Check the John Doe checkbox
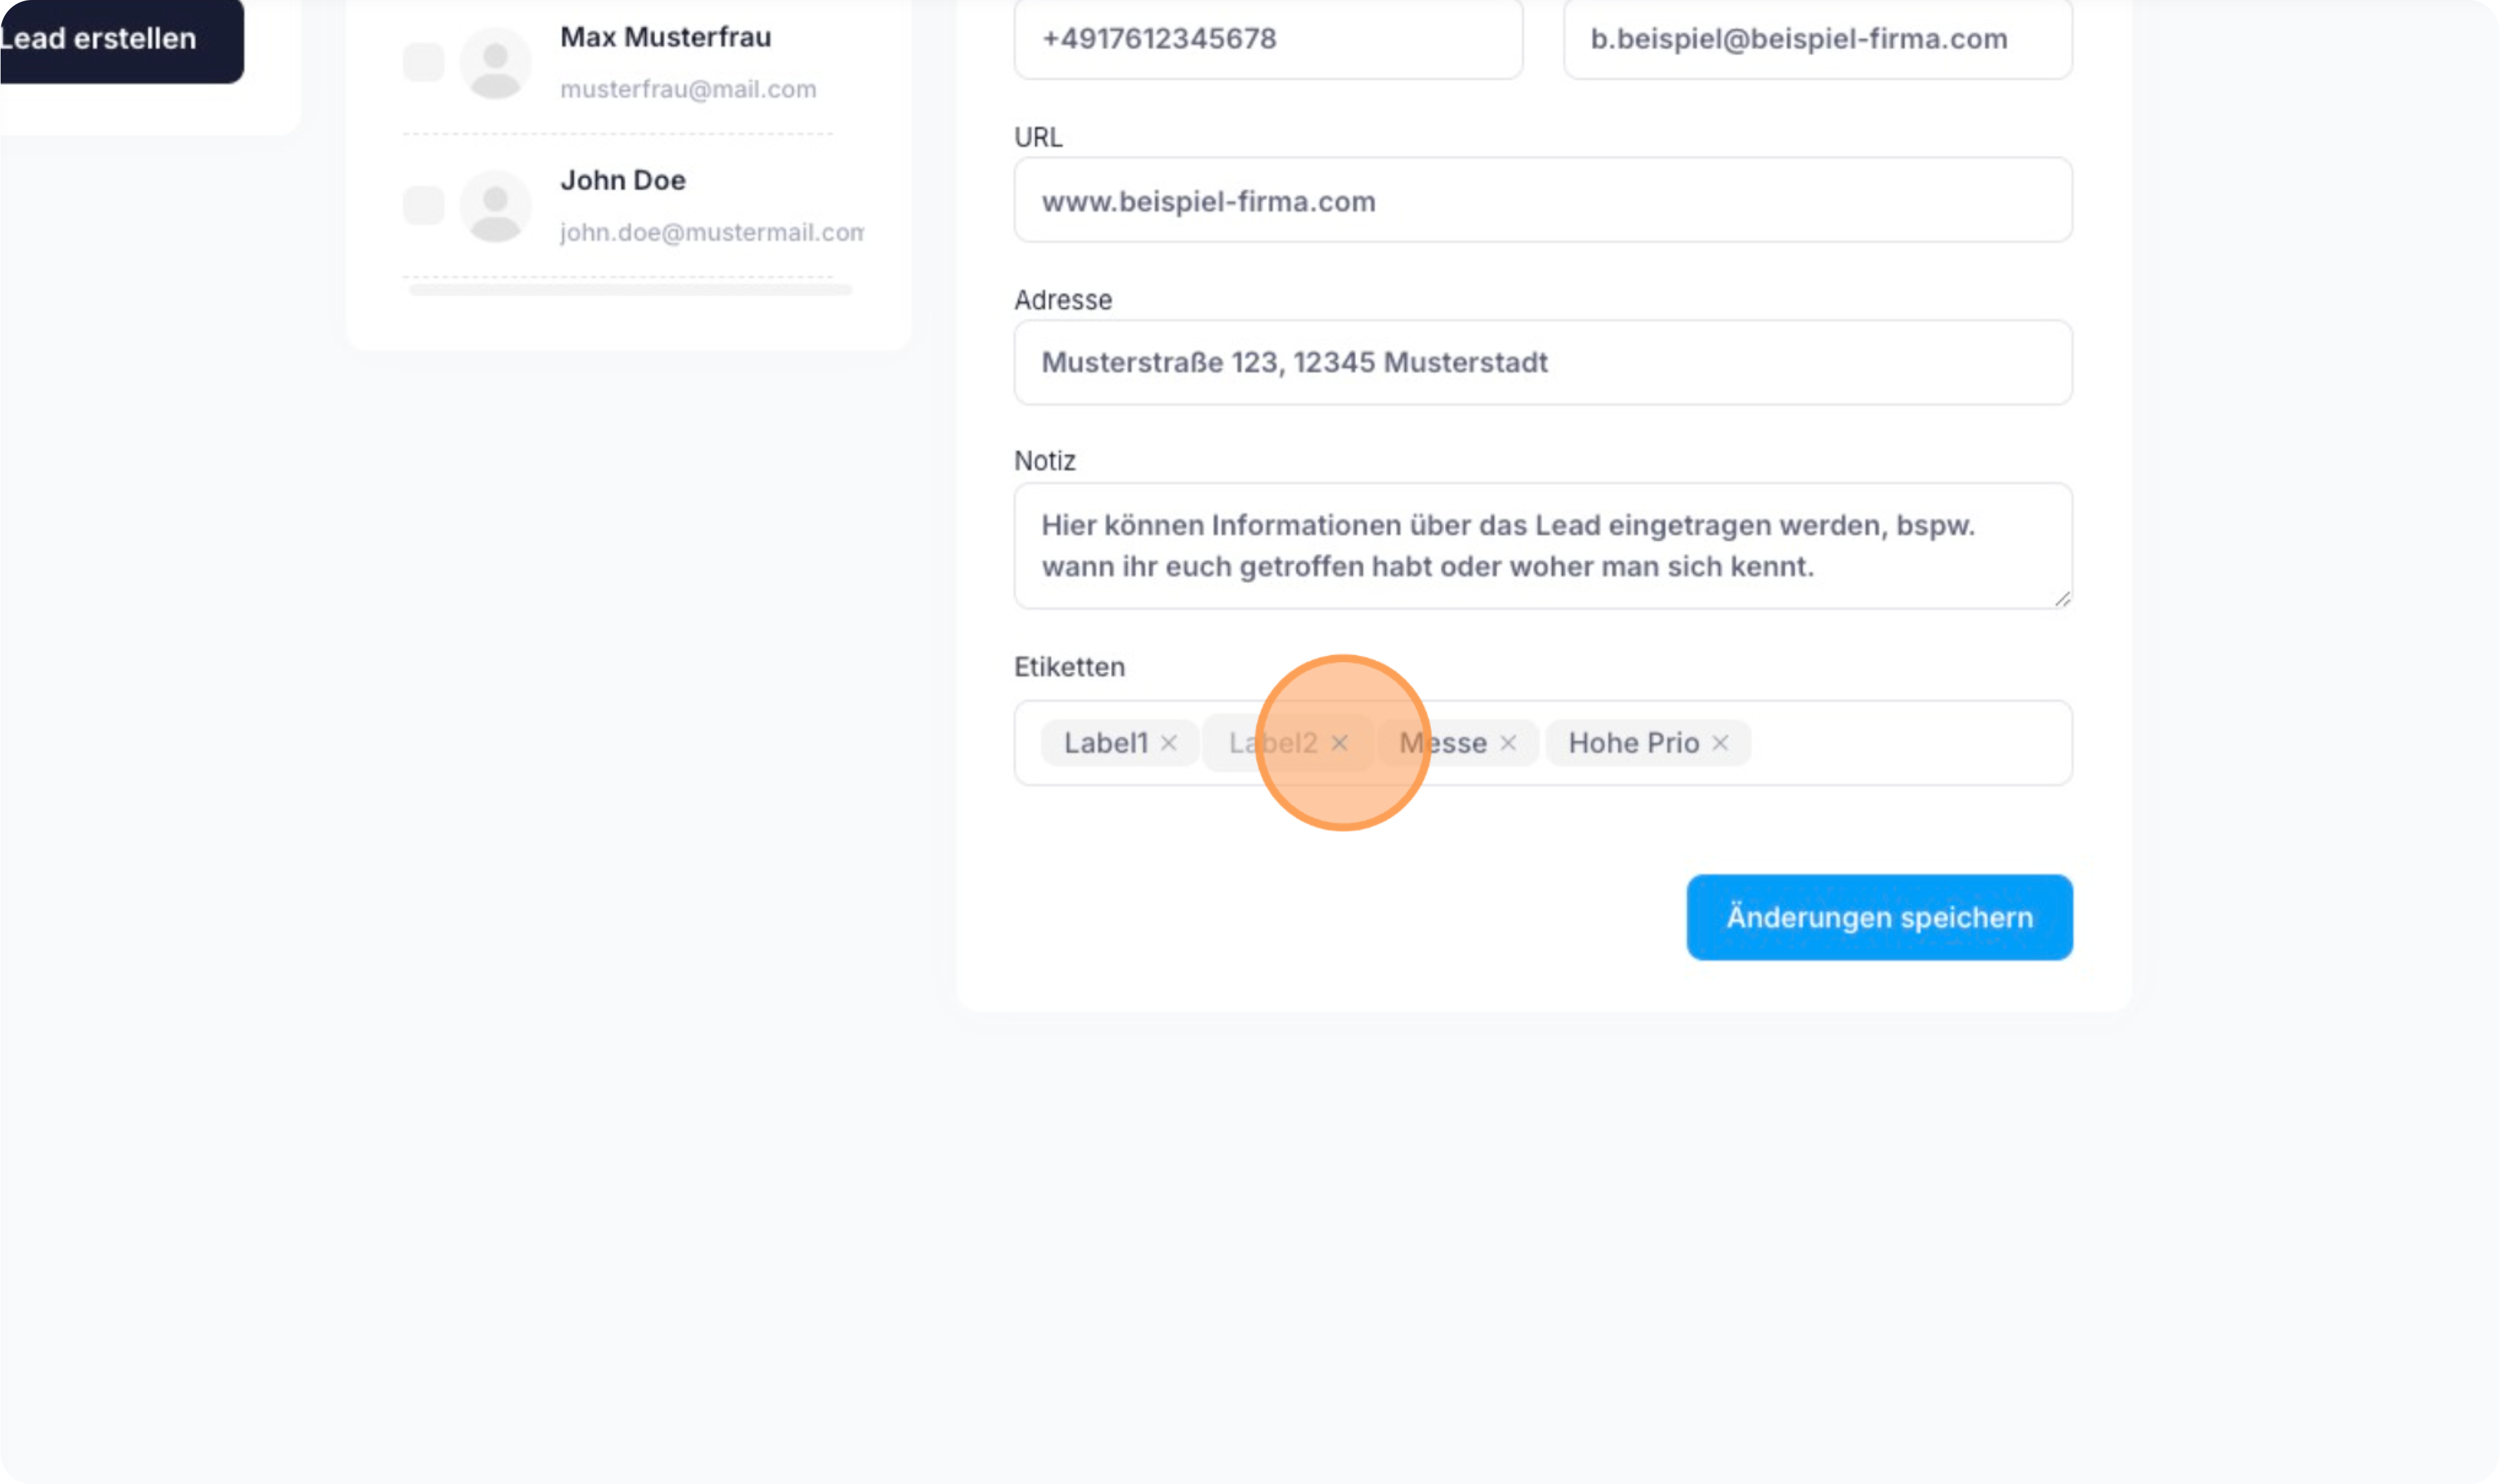 (423, 205)
